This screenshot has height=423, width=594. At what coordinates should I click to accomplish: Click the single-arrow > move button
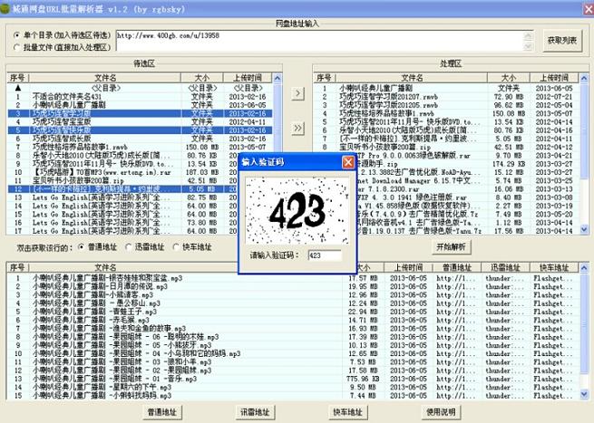coord(297,93)
